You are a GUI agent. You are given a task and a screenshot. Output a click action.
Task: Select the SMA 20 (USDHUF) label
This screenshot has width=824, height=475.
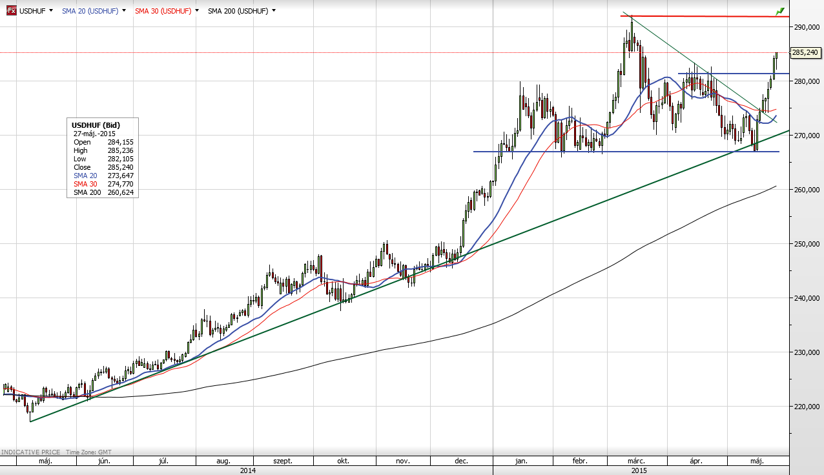[x=90, y=11]
